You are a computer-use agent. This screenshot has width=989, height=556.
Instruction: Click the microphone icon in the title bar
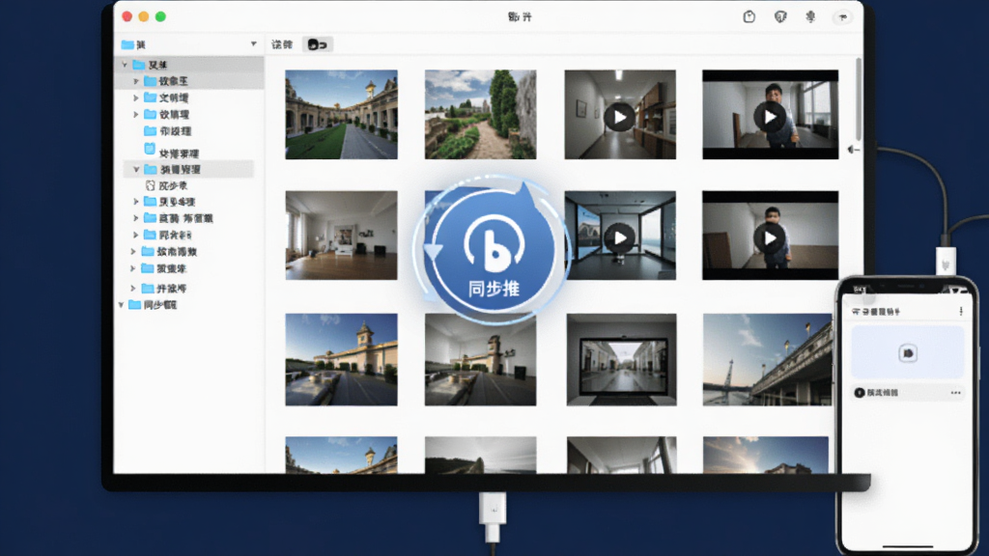click(x=810, y=17)
